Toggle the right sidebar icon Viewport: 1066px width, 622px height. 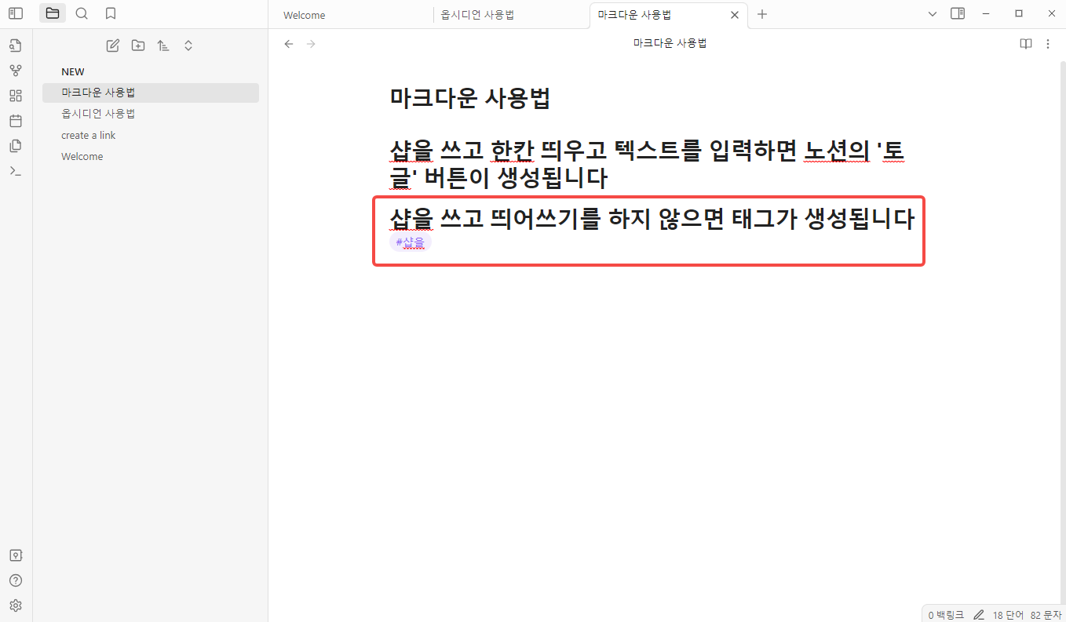(x=958, y=13)
